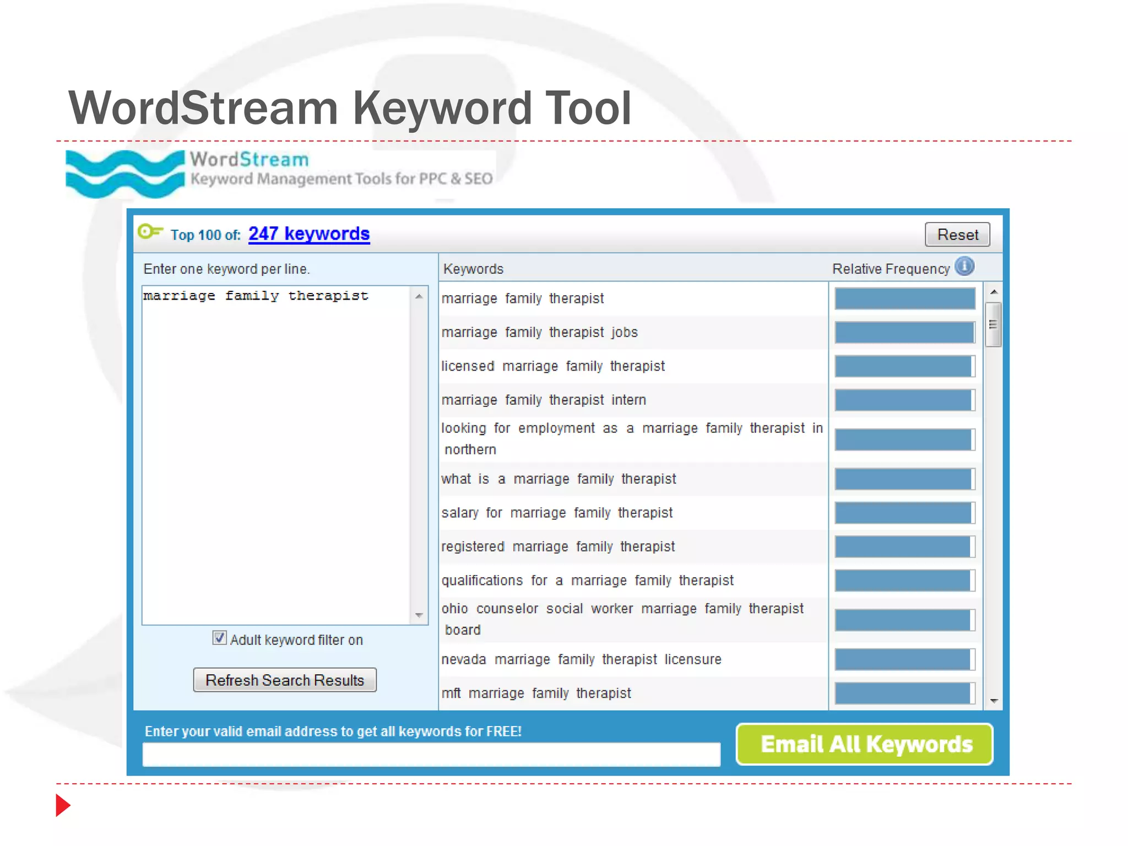Image resolution: width=1128 pixels, height=846 pixels.
Task: Click 'Top 100 of:' label
Action: 205,235
